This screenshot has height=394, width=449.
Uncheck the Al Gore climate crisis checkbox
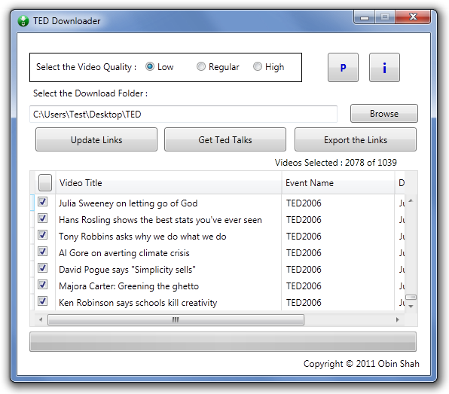click(43, 252)
